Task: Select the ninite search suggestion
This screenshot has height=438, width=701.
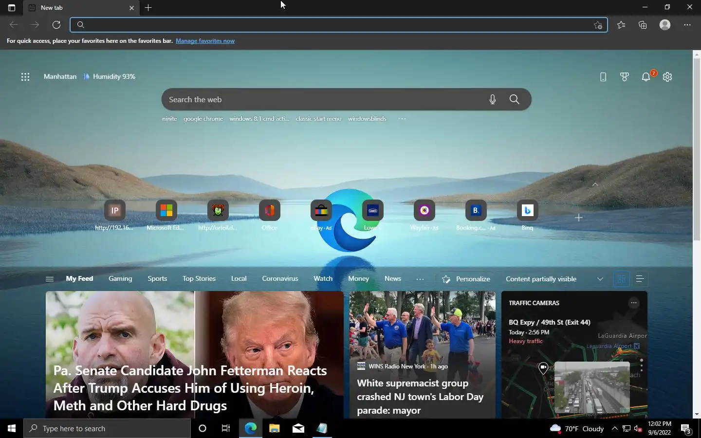Action: (x=169, y=119)
